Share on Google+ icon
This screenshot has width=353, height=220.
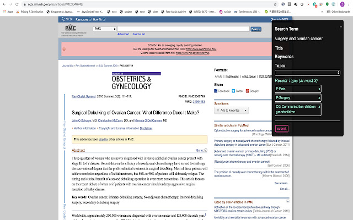247,91
